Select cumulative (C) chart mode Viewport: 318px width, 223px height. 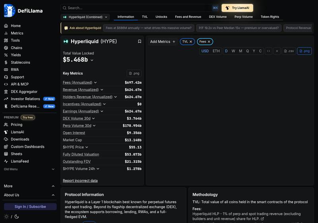coord(260,51)
